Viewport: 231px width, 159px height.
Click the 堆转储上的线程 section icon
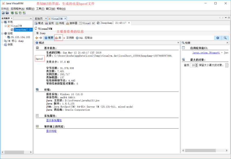[x=38, y=126]
